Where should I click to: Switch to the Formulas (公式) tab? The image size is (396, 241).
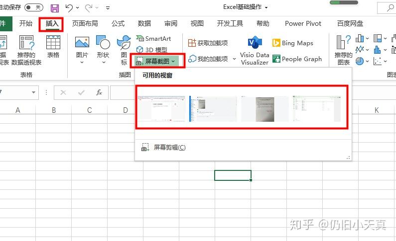pos(118,23)
